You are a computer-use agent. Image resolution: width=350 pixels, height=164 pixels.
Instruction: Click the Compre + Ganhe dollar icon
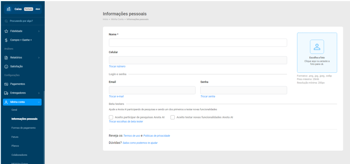tap(6, 40)
